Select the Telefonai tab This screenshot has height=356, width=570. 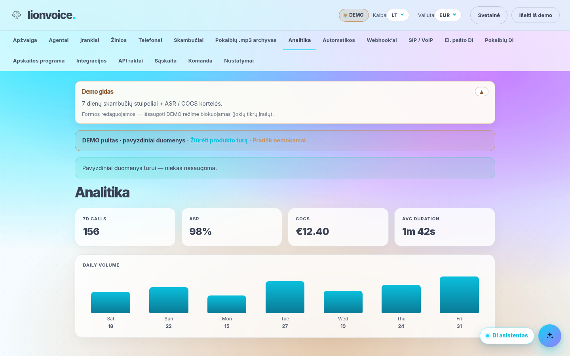[x=150, y=40]
